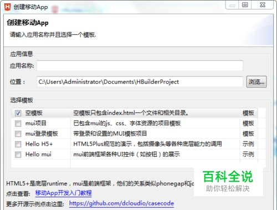Click the 浏览... browse button

(257, 81)
